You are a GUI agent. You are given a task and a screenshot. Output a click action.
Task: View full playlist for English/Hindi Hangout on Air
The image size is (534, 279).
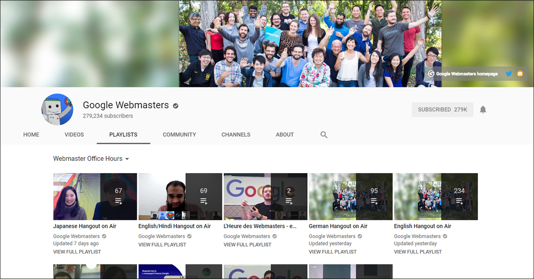click(x=162, y=245)
